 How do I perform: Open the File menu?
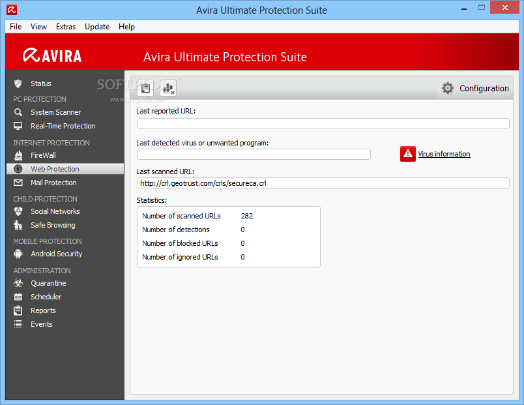(16, 27)
